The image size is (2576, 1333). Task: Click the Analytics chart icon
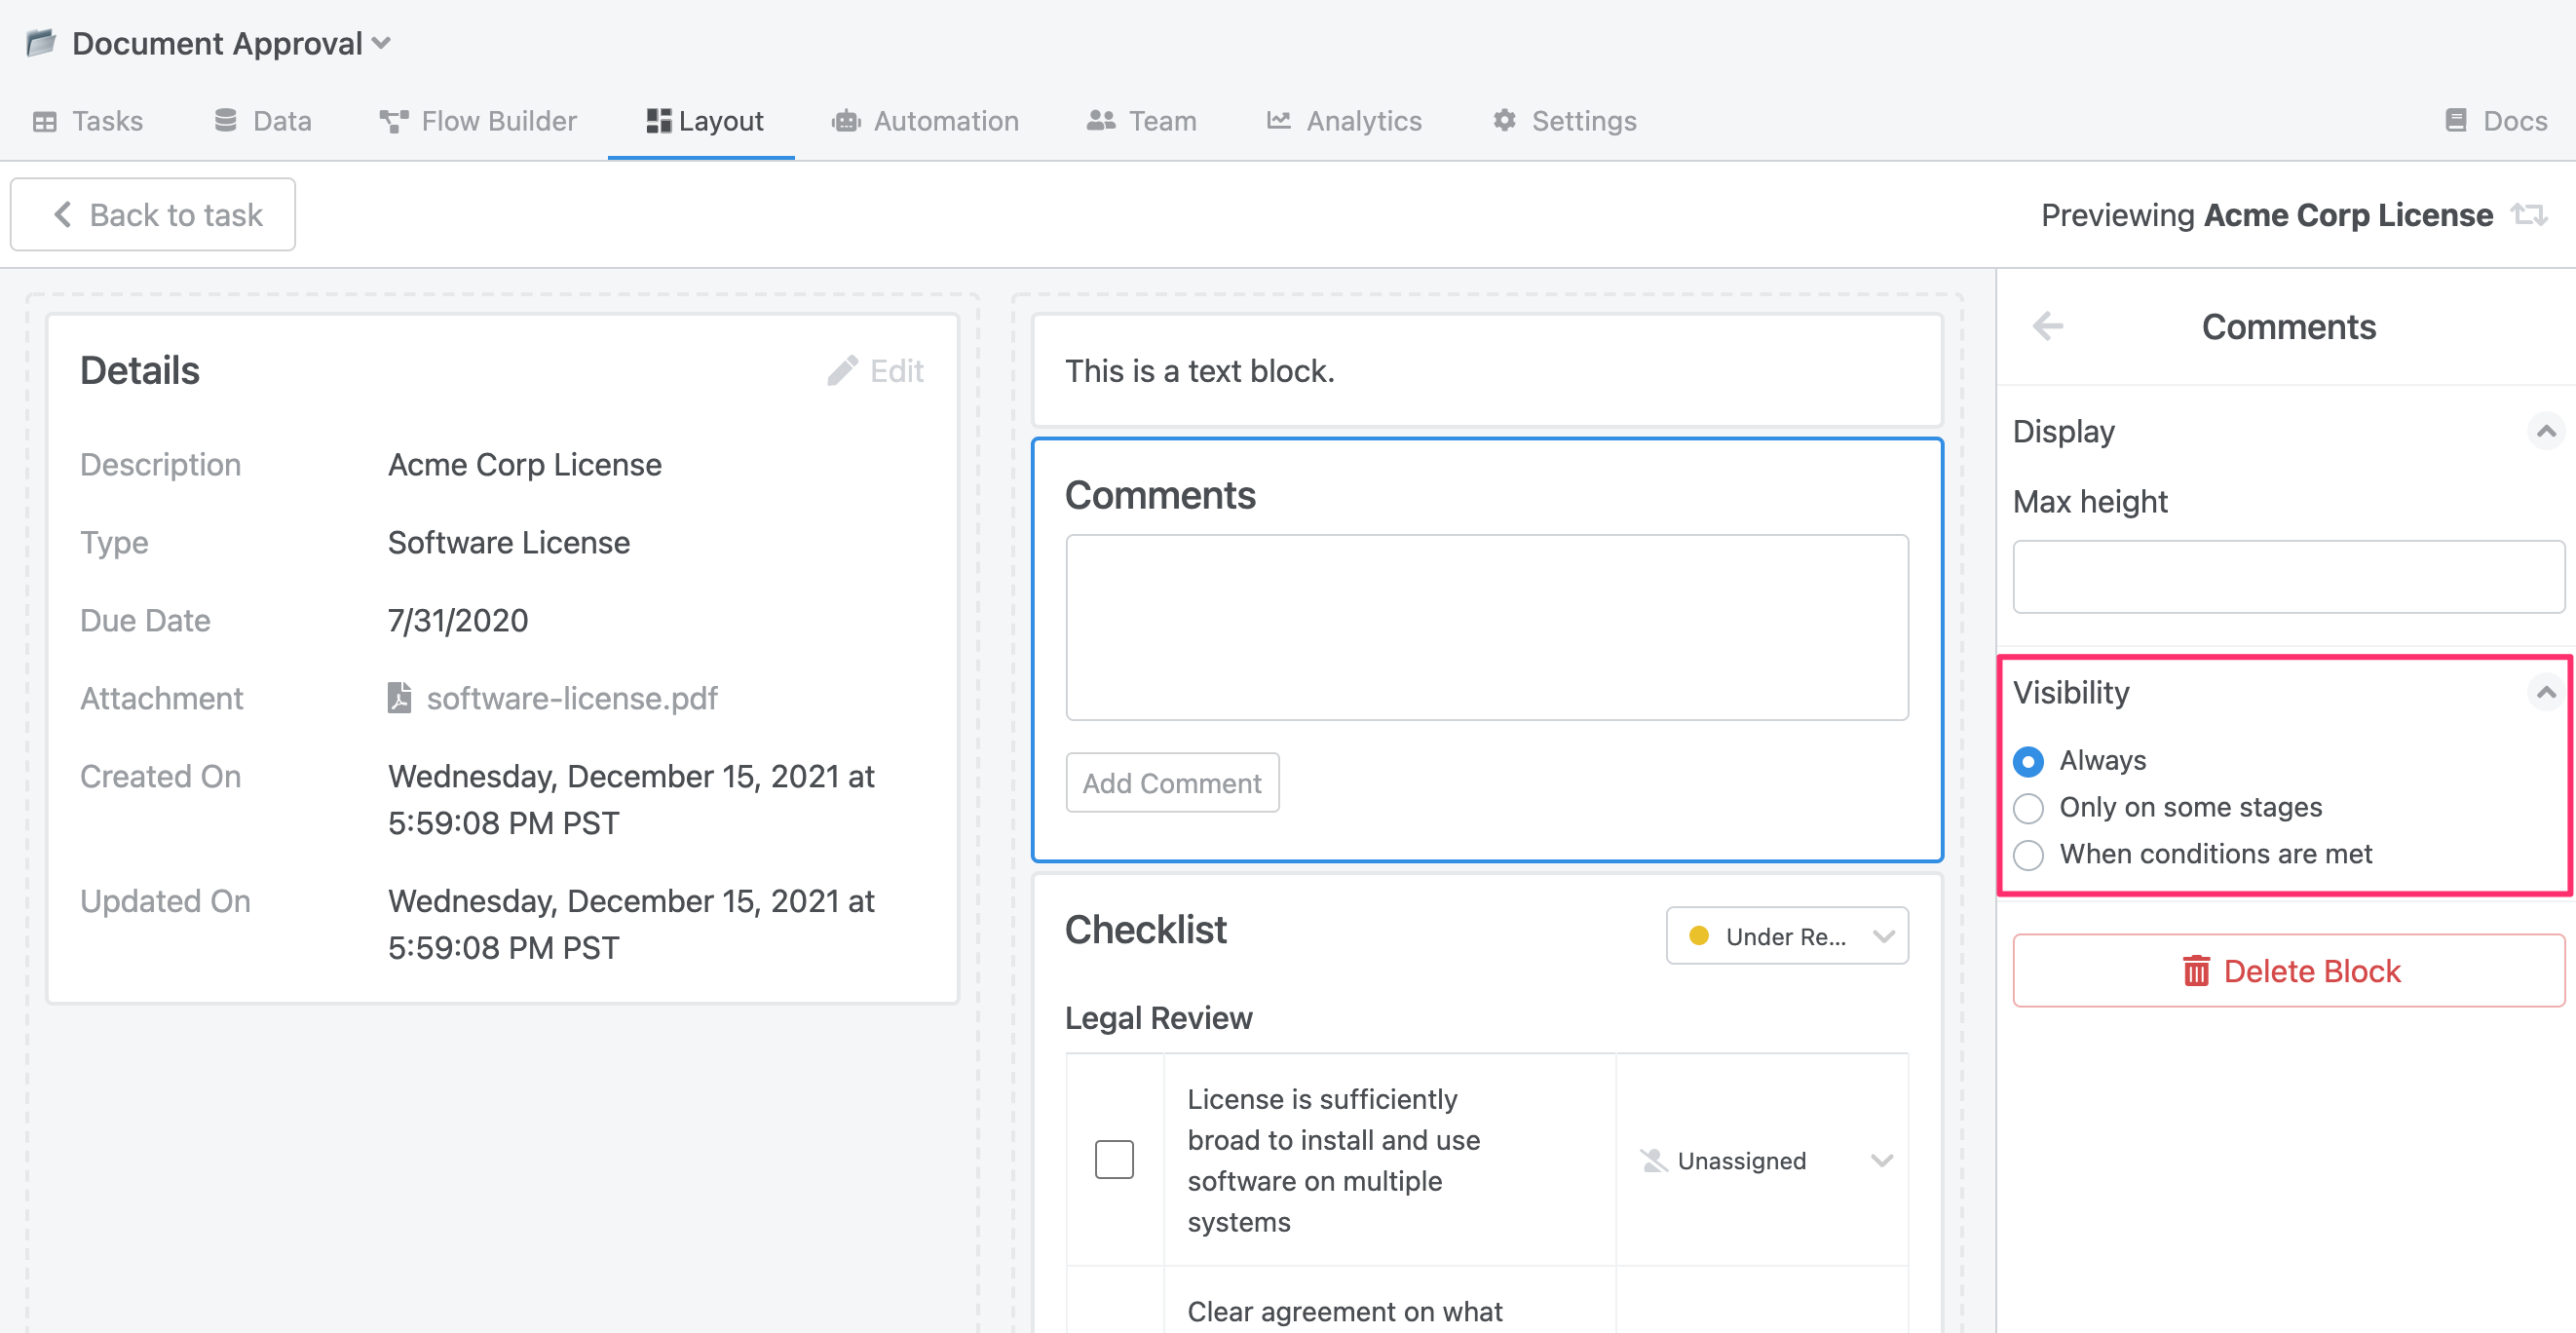pos(1278,120)
